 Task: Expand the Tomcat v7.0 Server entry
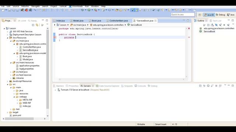55,90
